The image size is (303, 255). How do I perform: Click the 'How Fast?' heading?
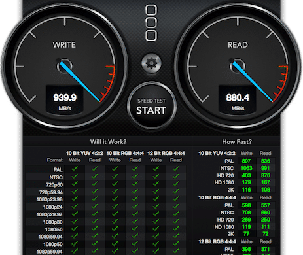pyautogui.click(x=237, y=142)
